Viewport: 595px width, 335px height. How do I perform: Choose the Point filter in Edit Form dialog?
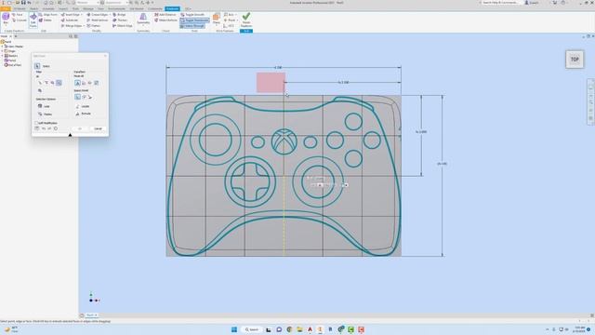click(x=40, y=83)
